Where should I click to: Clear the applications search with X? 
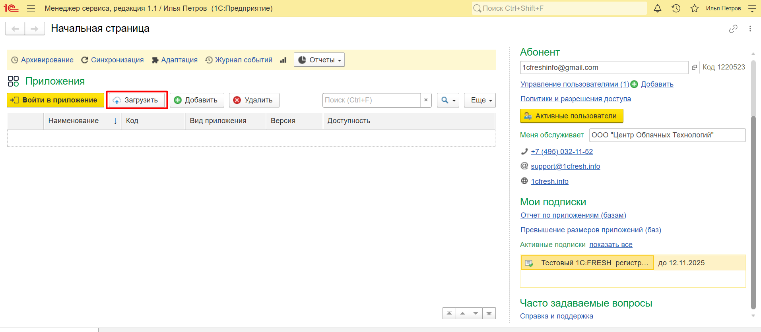pyautogui.click(x=426, y=100)
